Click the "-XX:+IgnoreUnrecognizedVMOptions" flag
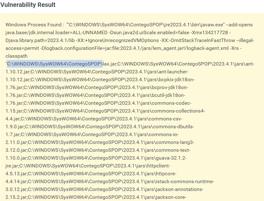The image size is (264, 201). click(117, 40)
